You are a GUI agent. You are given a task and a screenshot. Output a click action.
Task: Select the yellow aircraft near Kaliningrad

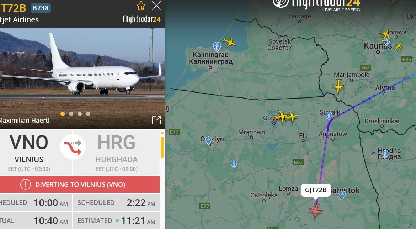[x=229, y=42]
